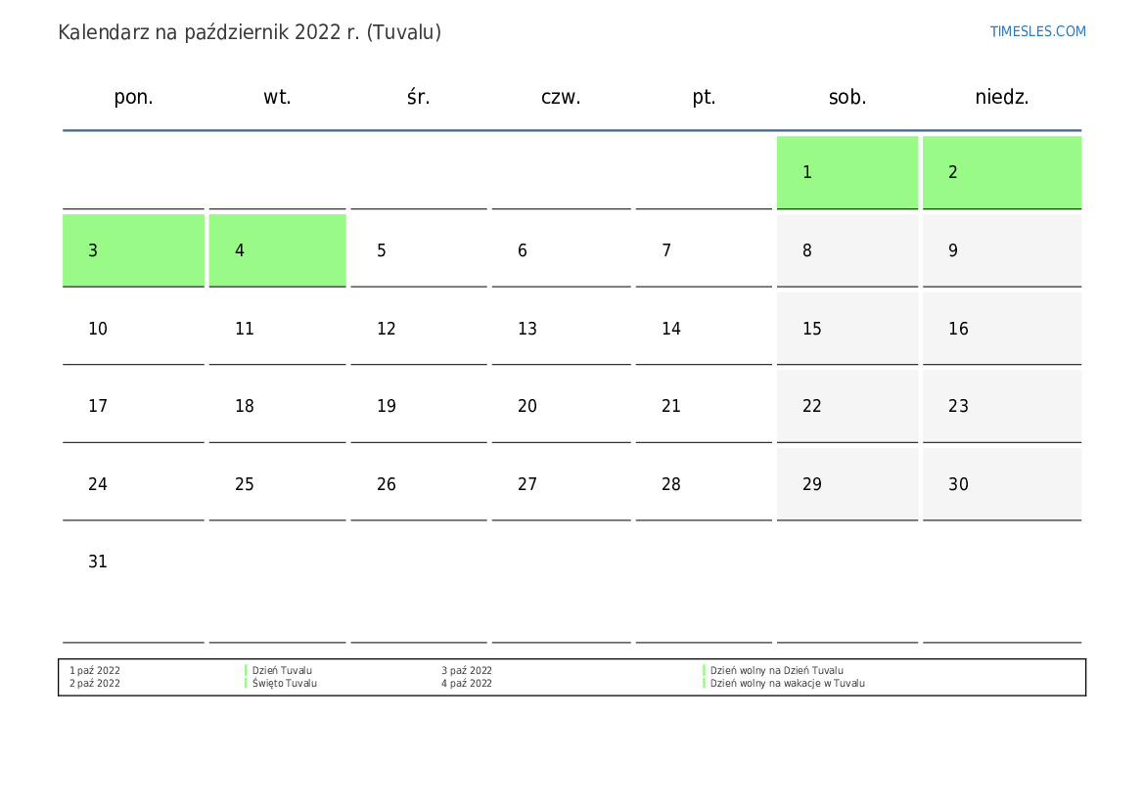
Task: Select Sunday day 30
Action: click(x=1002, y=483)
